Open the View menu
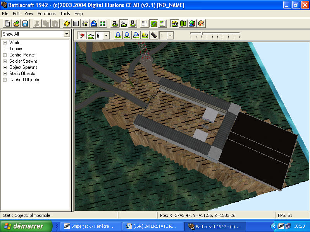This screenshot has height=232, width=310. [x=29, y=14]
